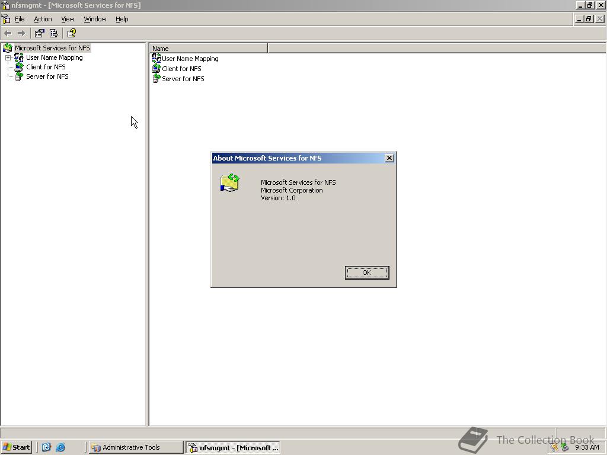Click Server for NFS tree icon
The width and height of the screenshot is (607, 455).
[18, 76]
